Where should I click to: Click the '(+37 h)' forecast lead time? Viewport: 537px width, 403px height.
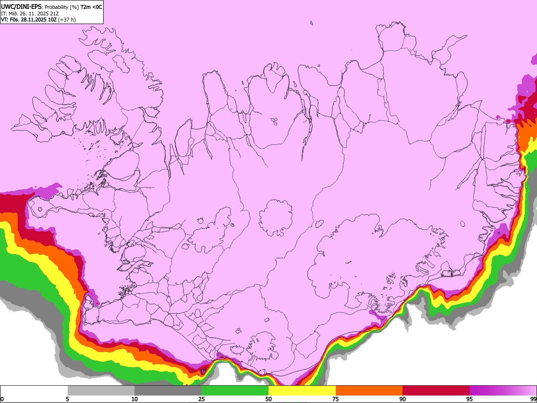coord(67,20)
